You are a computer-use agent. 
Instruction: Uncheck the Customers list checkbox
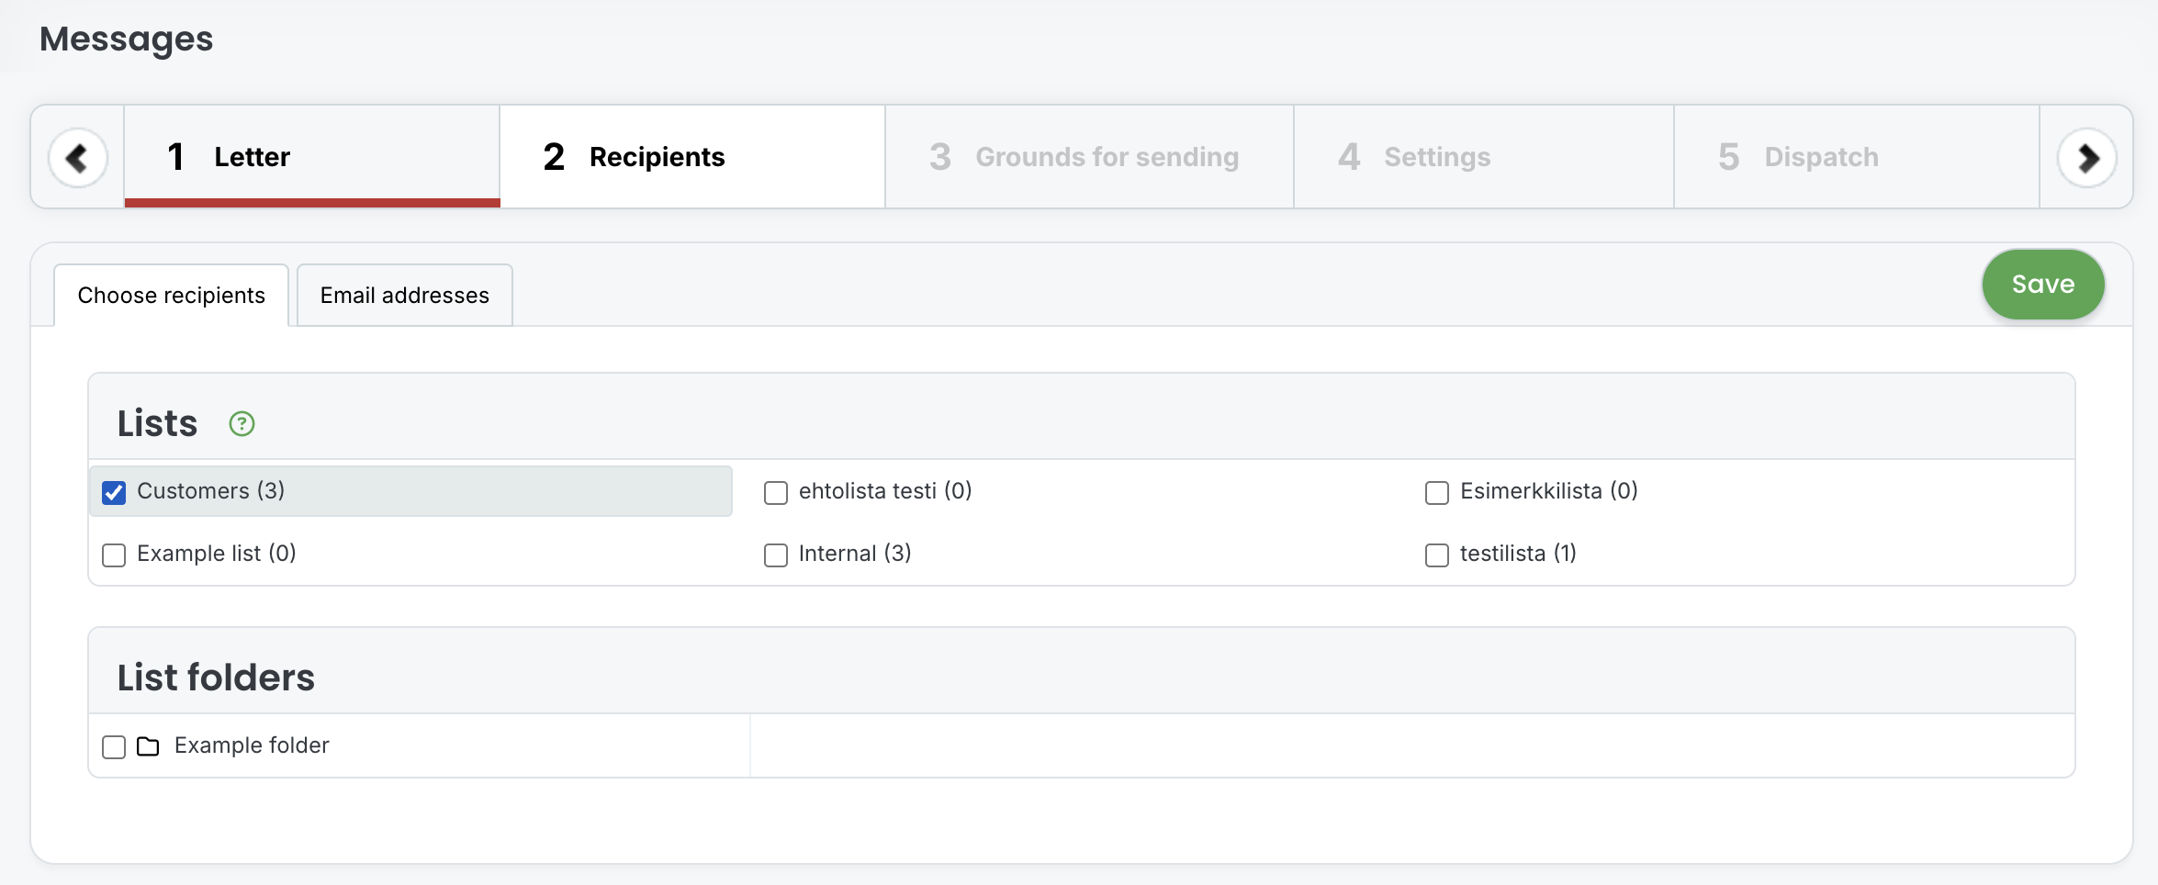click(x=114, y=493)
